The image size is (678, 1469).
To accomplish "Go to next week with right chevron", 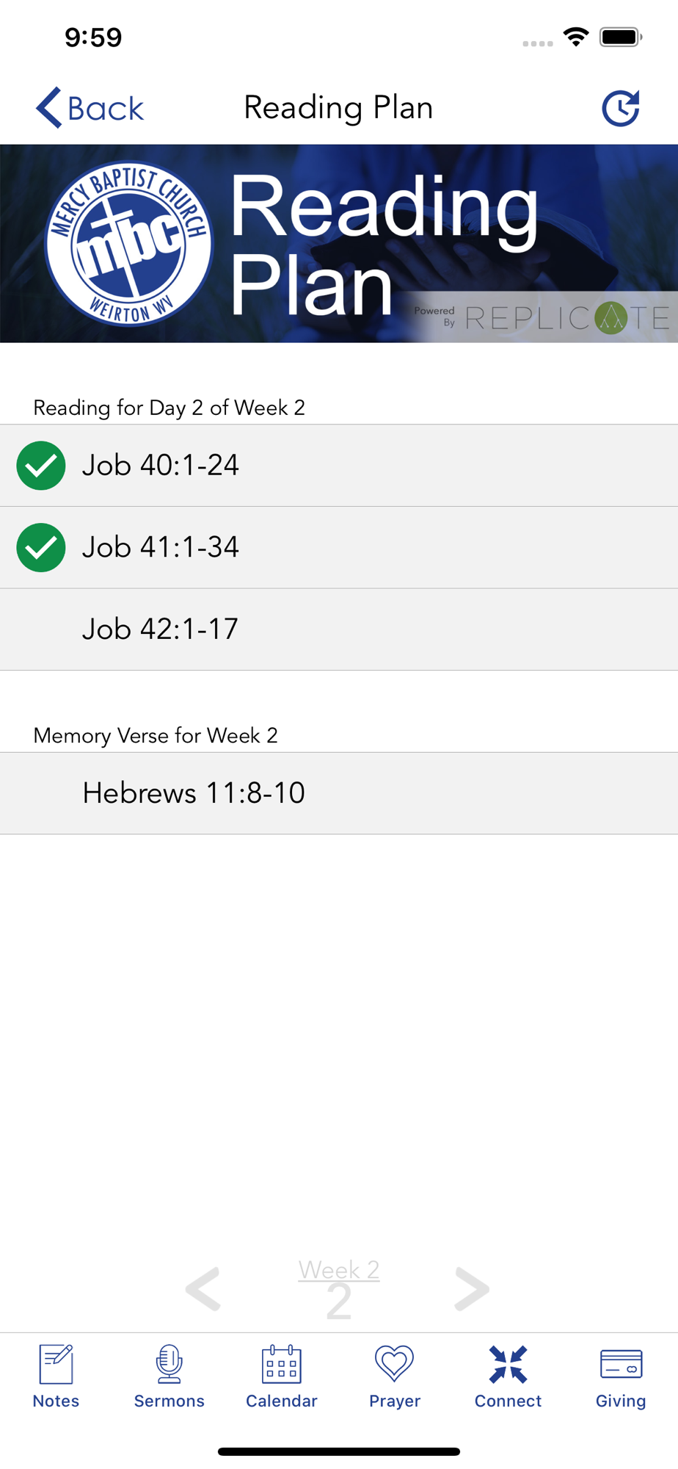I will [x=472, y=1289].
